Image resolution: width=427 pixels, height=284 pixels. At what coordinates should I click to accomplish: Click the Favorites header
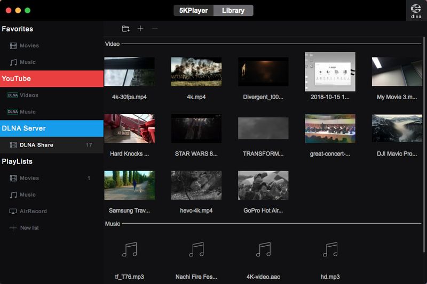tap(18, 29)
